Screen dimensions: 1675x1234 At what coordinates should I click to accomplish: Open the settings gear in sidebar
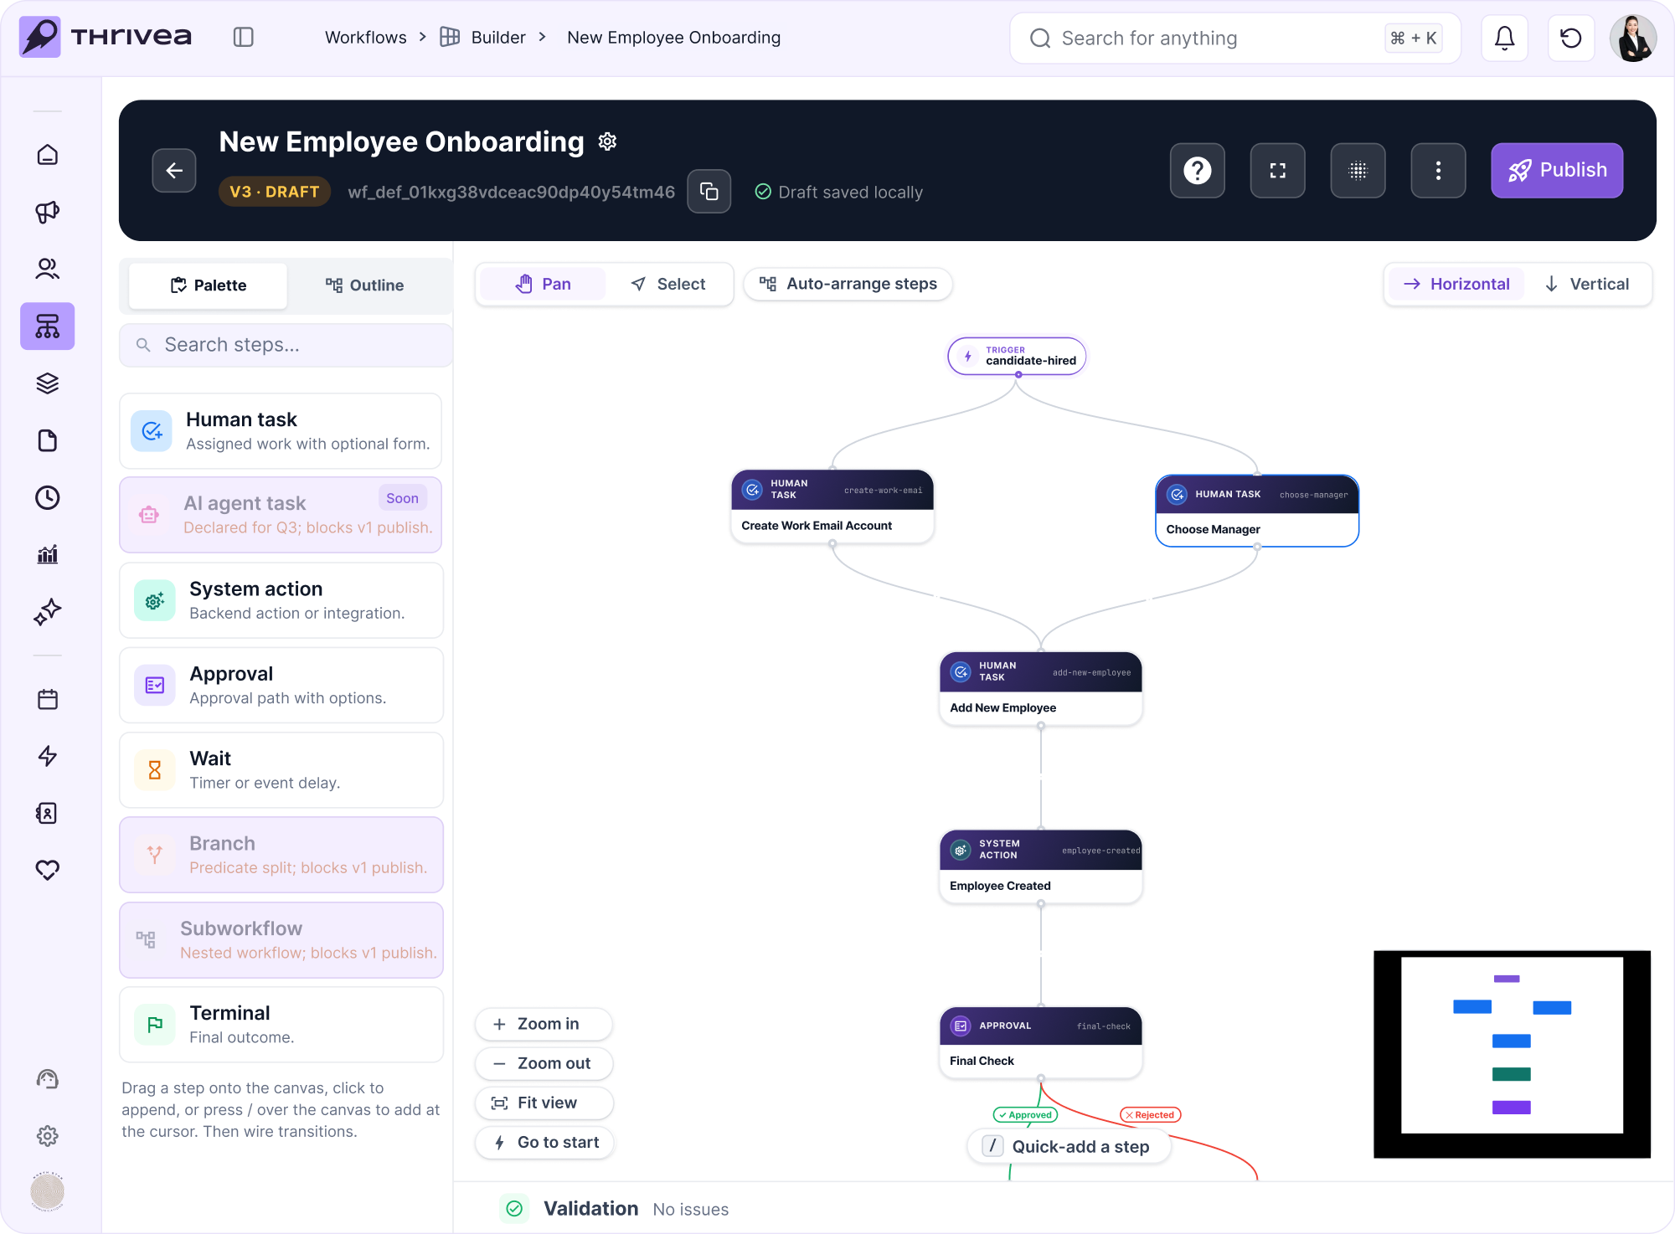(48, 1136)
